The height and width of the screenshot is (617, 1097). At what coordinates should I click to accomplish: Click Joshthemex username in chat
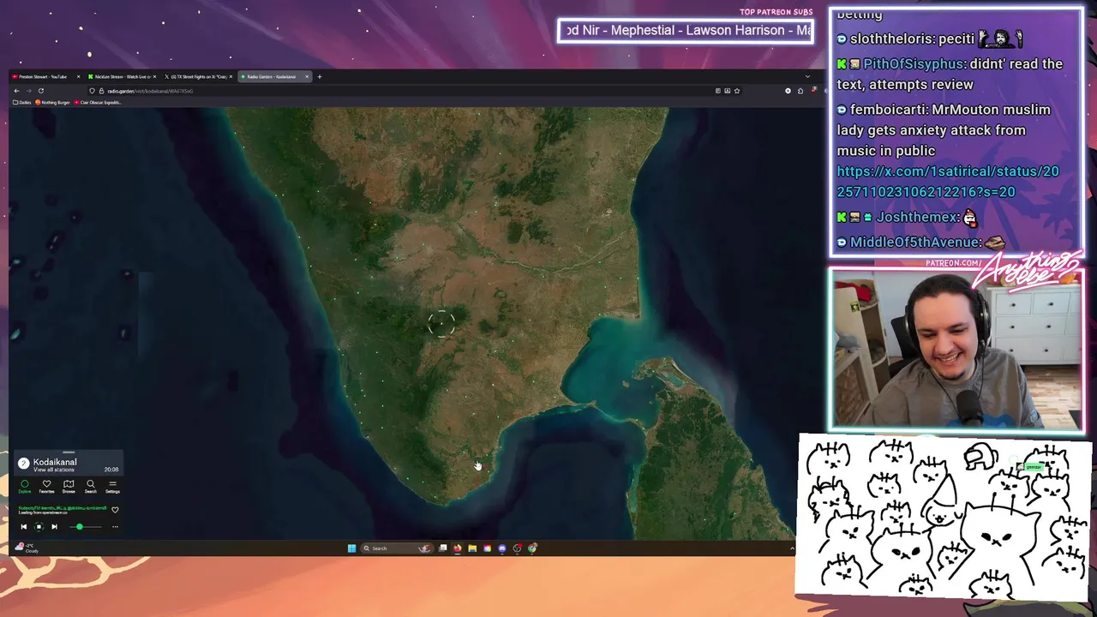coord(915,218)
